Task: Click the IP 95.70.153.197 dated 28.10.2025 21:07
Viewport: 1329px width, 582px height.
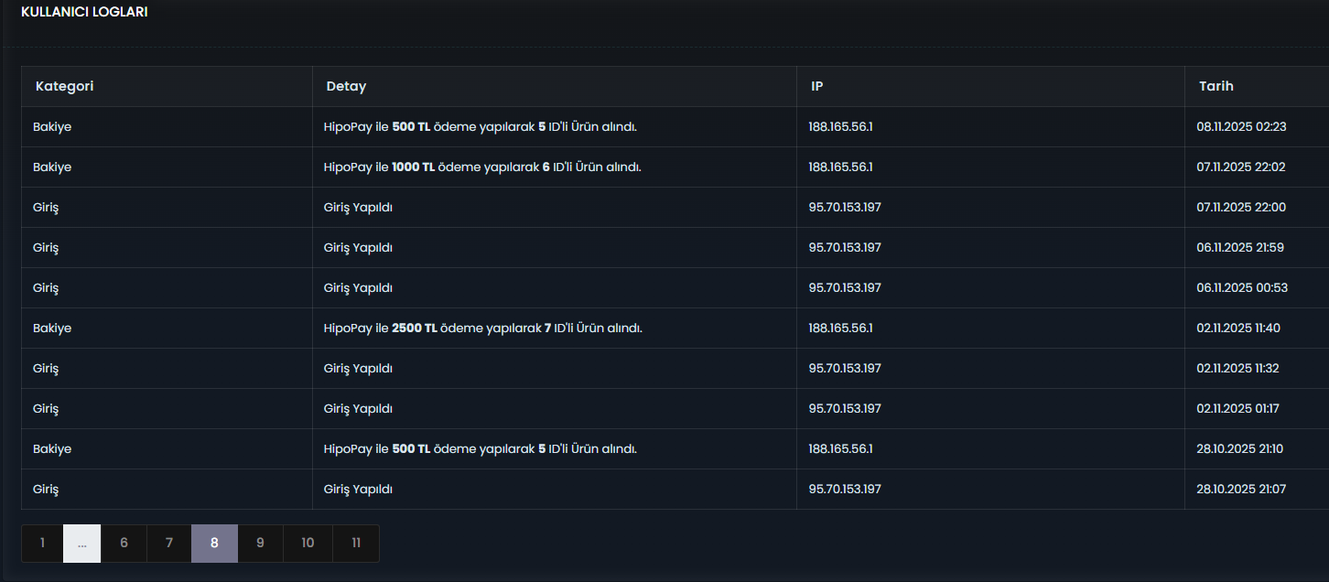Action: click(845, 489)
